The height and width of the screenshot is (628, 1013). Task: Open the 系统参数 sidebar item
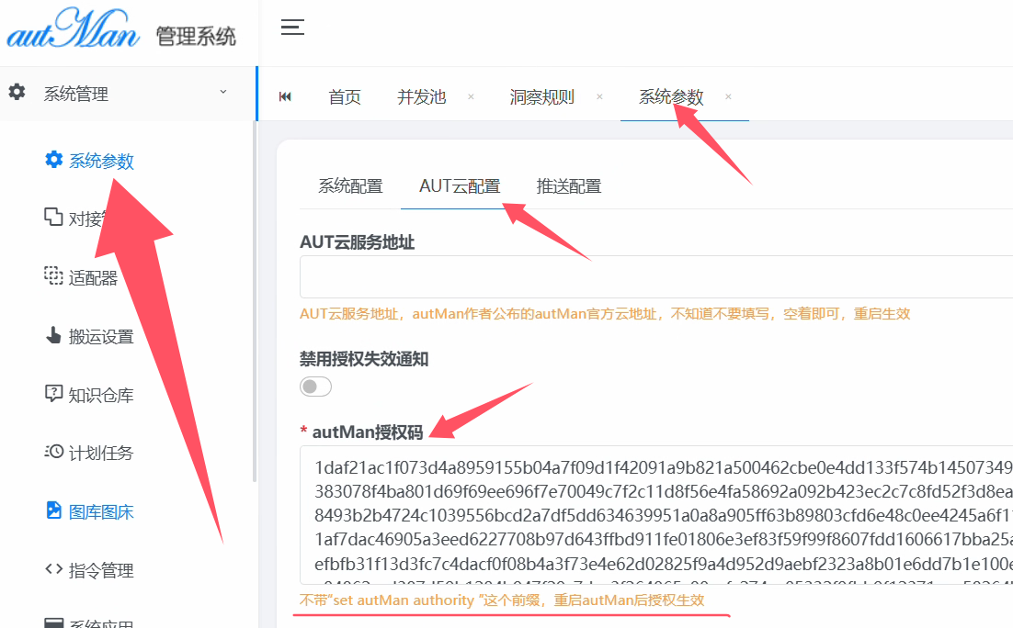(101, 161)
